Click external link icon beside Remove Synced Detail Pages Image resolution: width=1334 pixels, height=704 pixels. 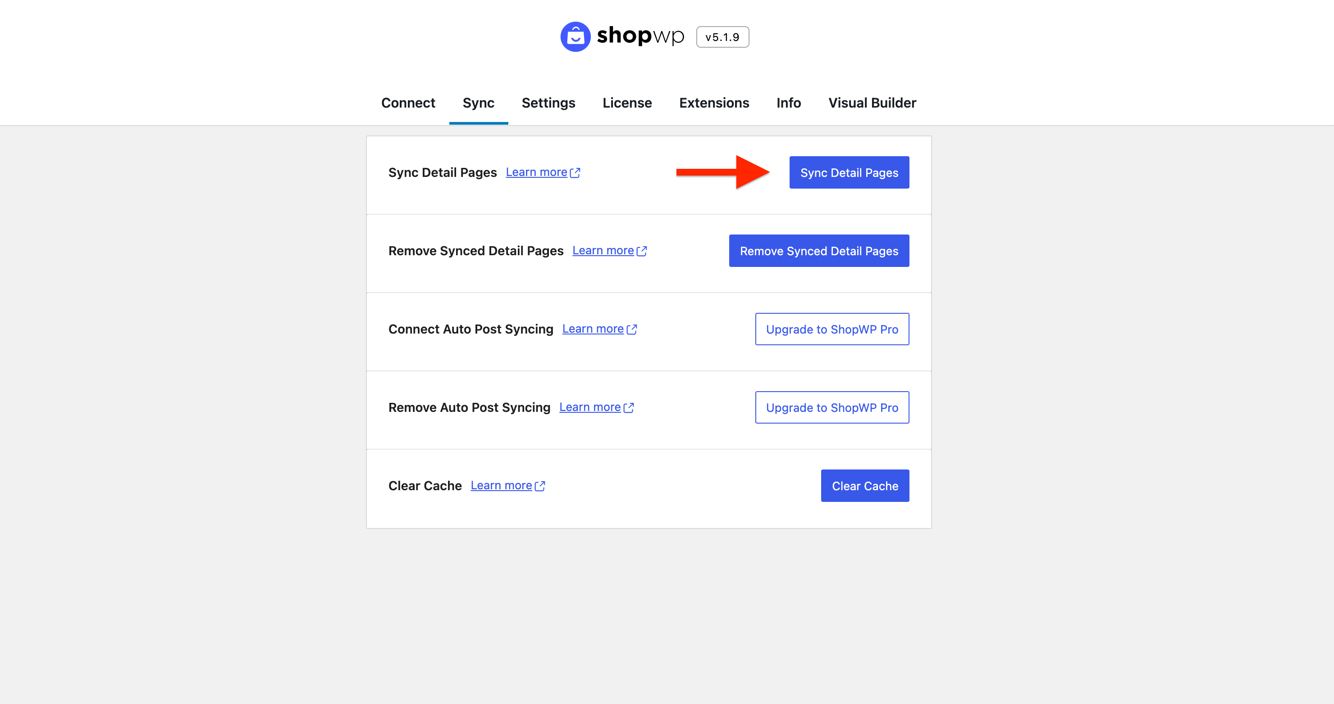tap(642, 251)
